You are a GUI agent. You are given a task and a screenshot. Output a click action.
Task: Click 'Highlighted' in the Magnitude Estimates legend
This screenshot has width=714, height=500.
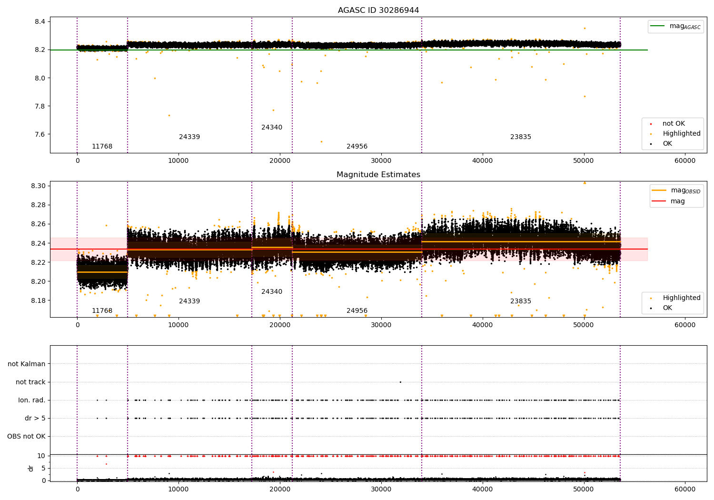pyautogui.click(x=682, y=298)
